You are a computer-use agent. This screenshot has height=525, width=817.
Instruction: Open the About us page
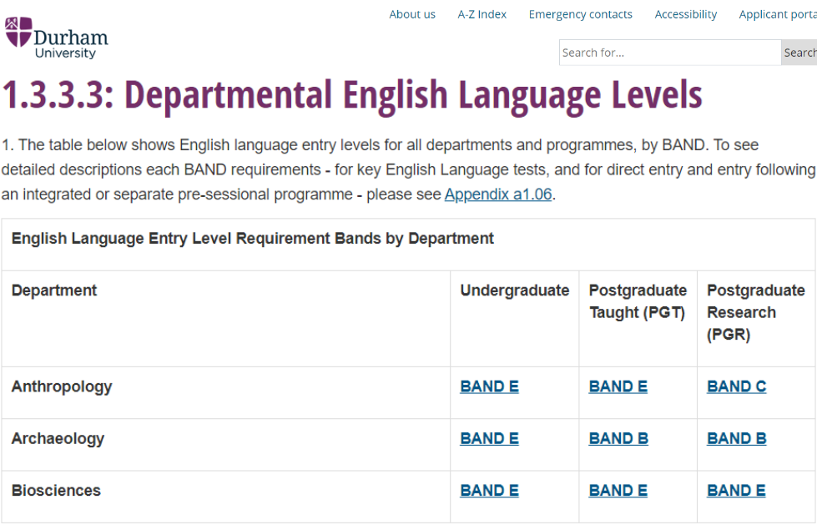tap(412, 14)
